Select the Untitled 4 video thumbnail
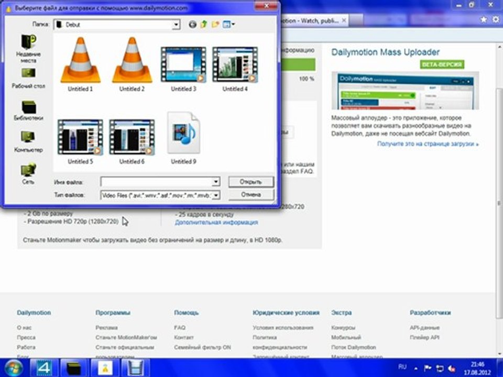 [235, 69]
